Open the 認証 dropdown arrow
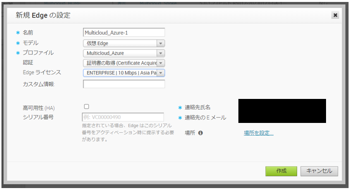This screenshot has height=191, width=351. [x=161, y=63]
